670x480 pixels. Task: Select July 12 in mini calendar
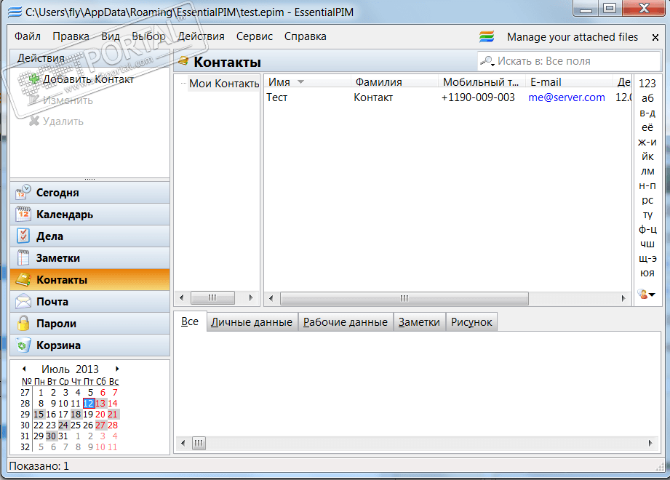click(89, 403)
